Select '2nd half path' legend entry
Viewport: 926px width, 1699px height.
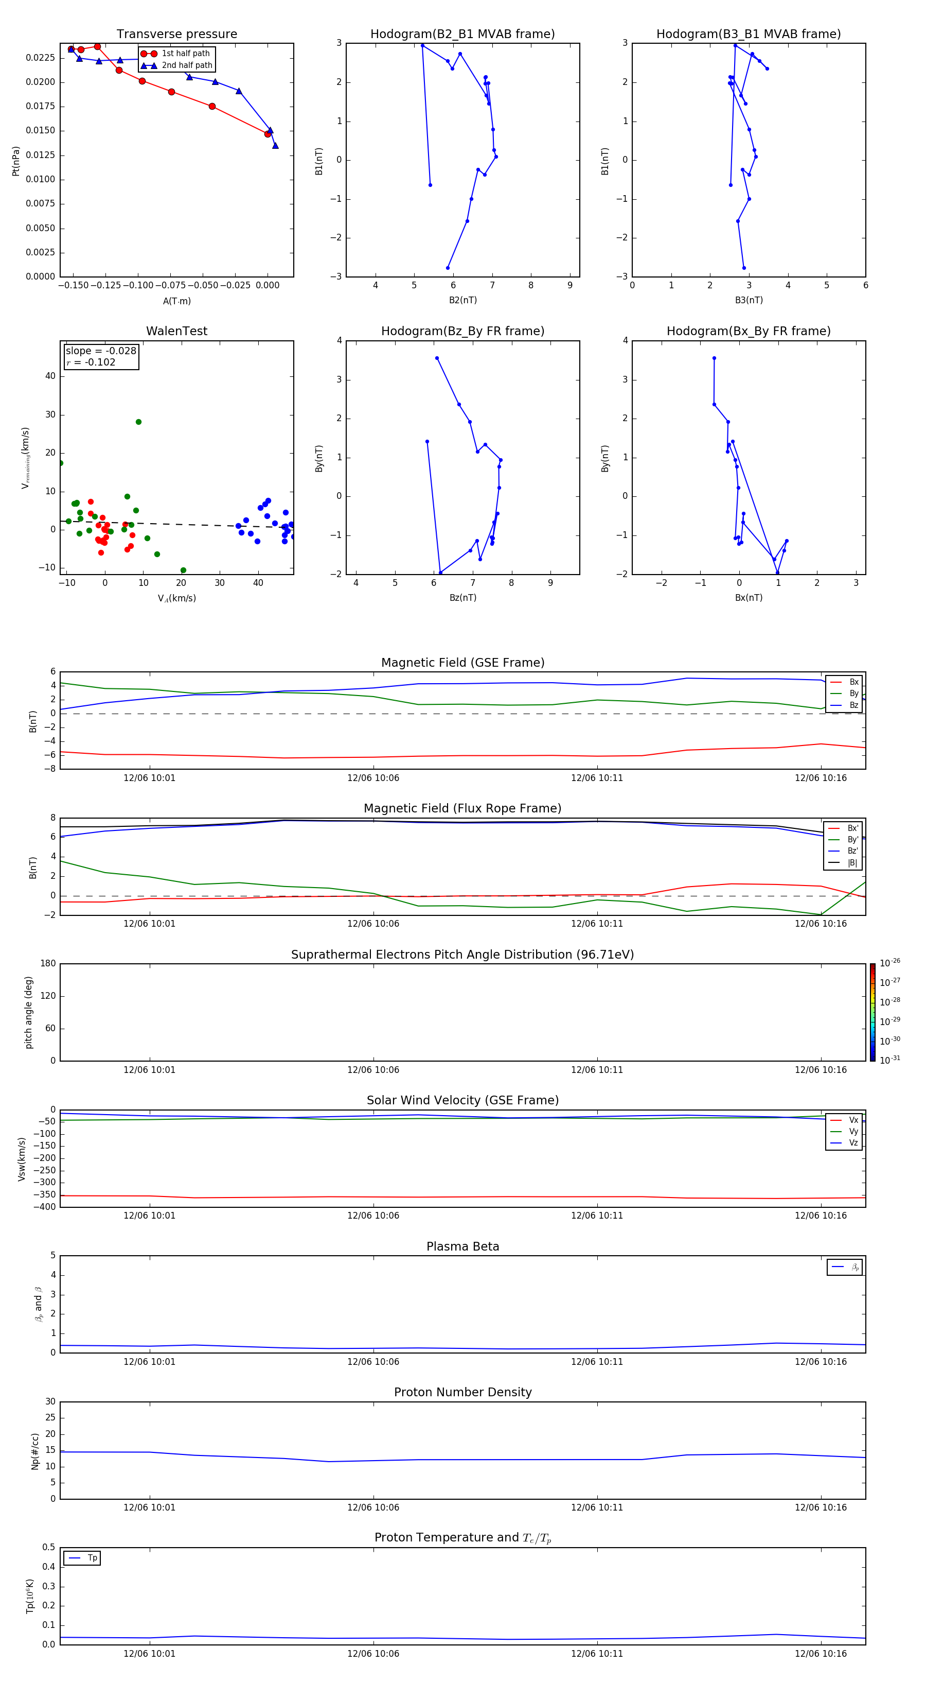point(176,65)
